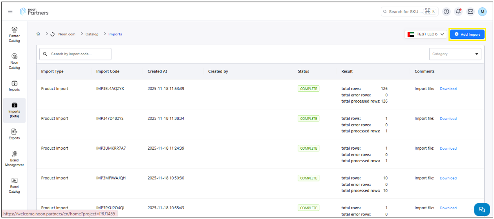Download import file for IMP3UMKRR7A7

tap(448, 148)
